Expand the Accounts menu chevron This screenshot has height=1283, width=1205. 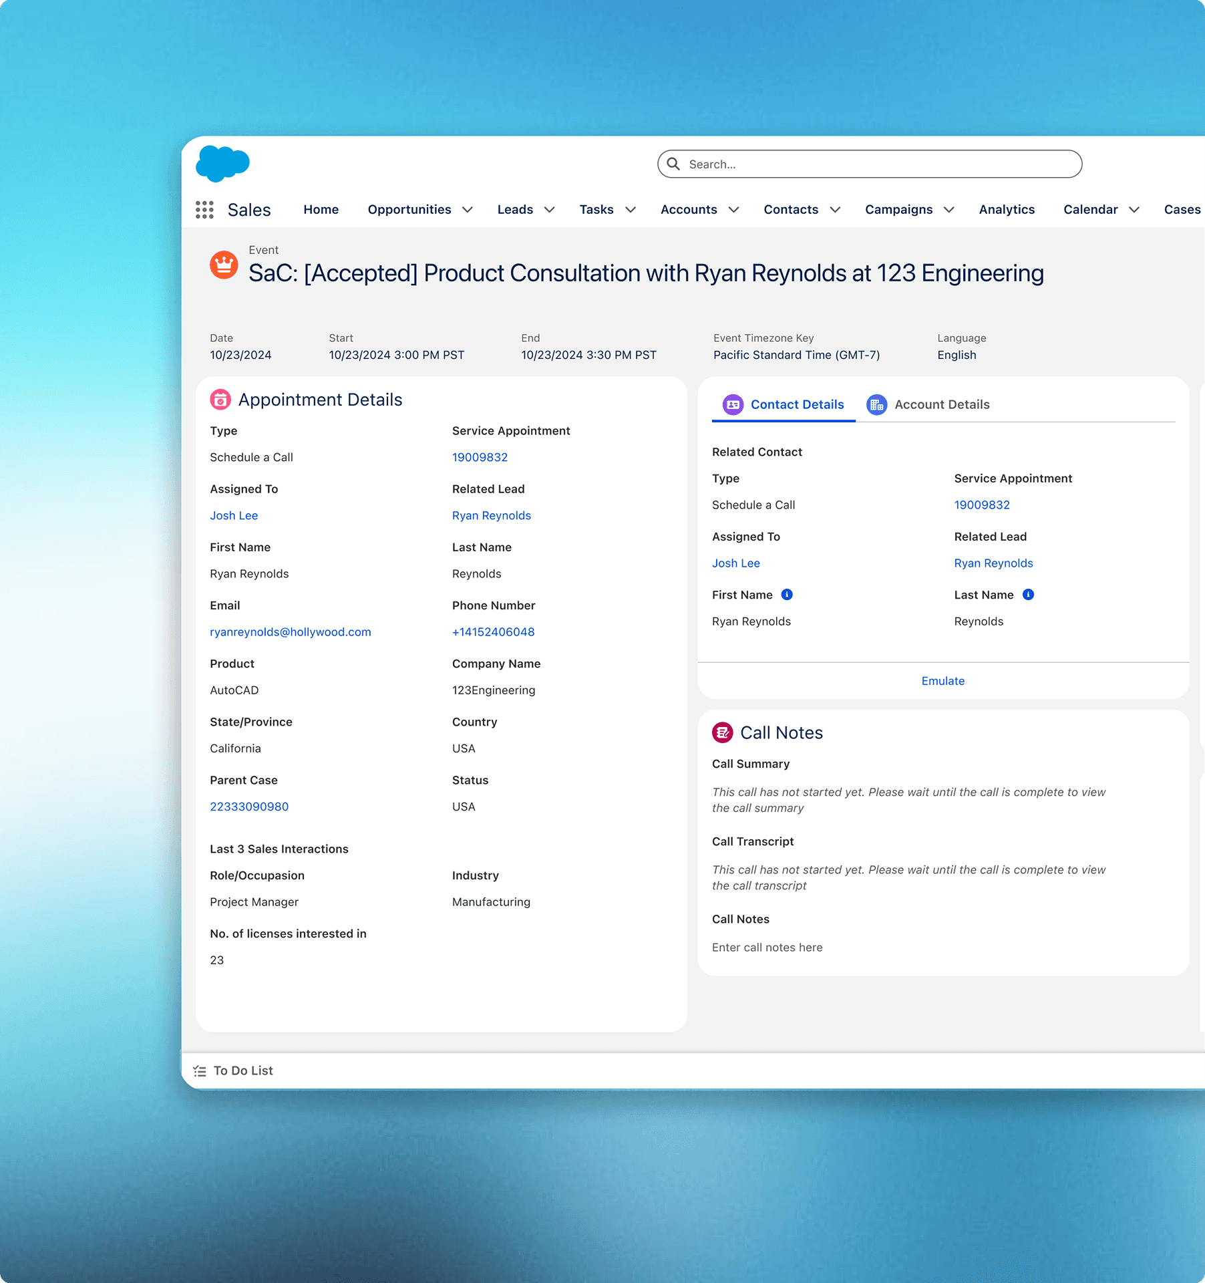pos(734,210)
